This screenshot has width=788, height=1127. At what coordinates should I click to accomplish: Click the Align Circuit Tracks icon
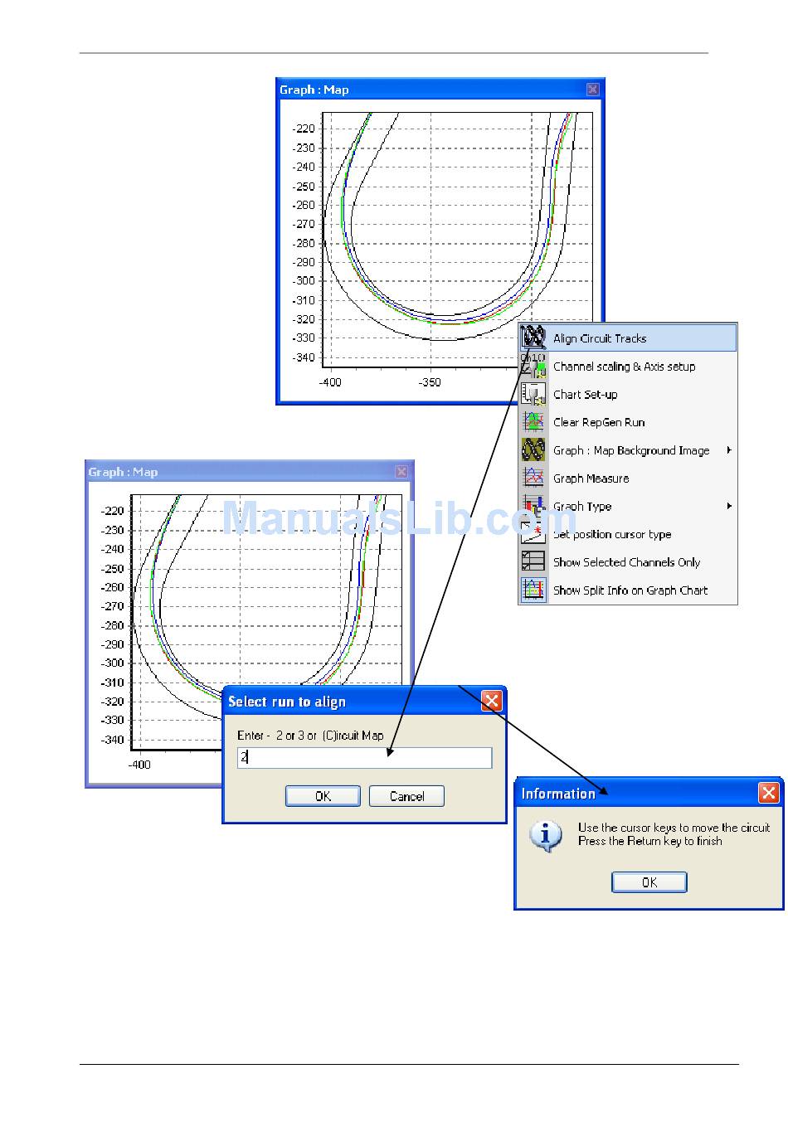point(533,338)
